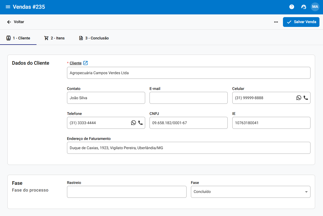
Task: Open the MA user avatar menu
Action: pos(315,7)
